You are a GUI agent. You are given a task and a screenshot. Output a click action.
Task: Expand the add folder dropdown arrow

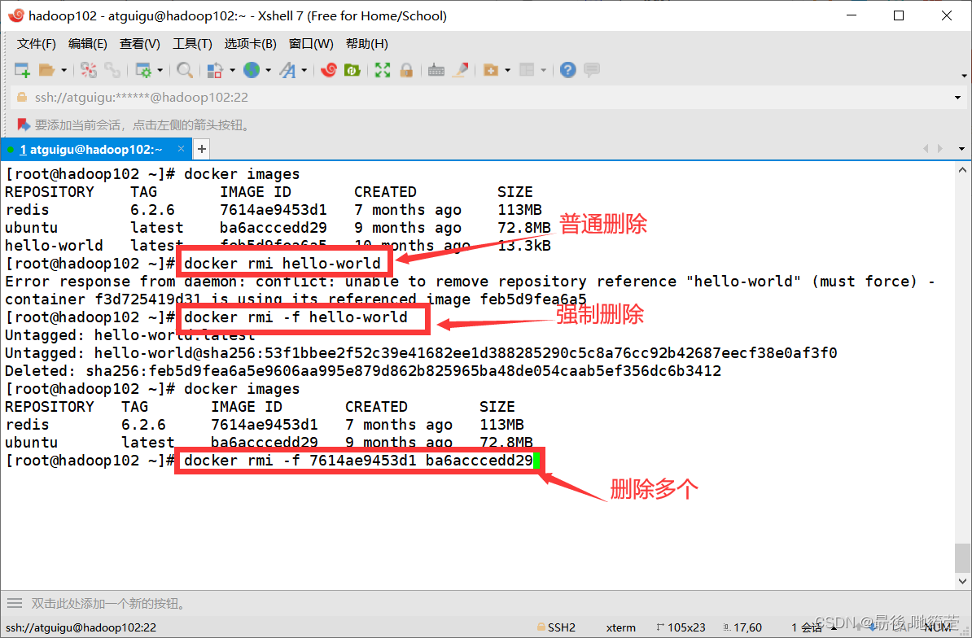[508, 70]
